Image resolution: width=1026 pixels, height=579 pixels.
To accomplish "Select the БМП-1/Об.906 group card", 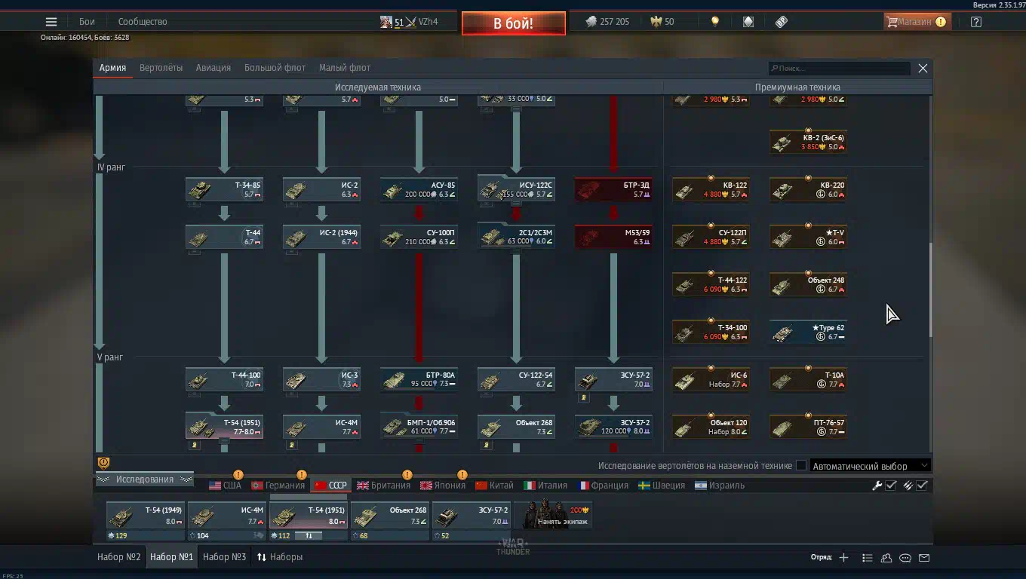I will (419, 427).
